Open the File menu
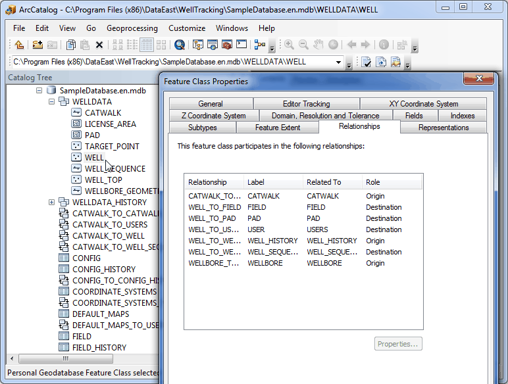The width and height of the screenshot is (508, 384). pos(19,28)
